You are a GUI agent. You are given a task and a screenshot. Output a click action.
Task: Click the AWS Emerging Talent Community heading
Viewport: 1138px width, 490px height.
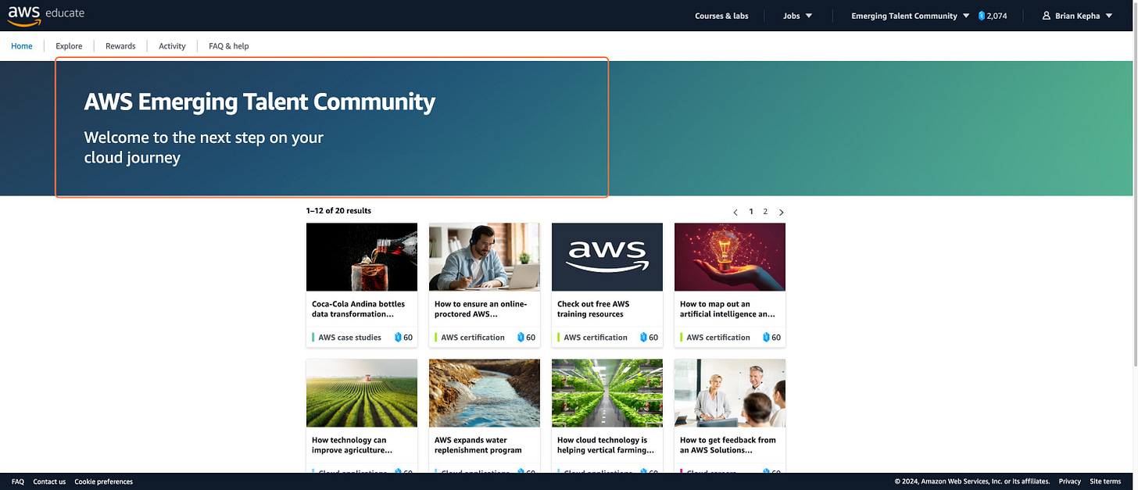click(259, 102)
